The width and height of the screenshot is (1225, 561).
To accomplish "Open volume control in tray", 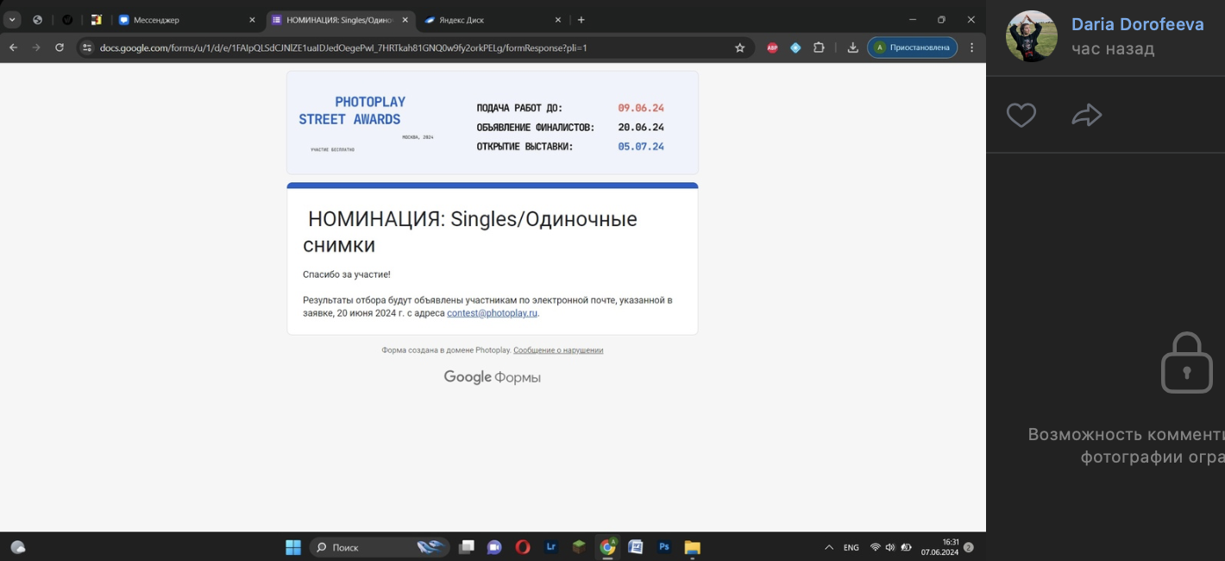I will [x=890, y=547].
